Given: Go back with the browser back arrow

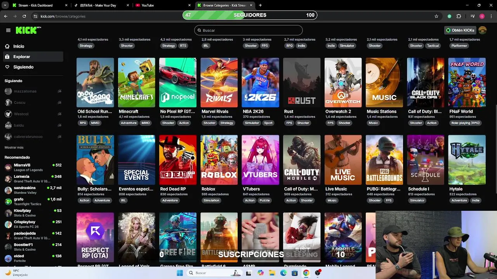Looking at the screenshot, I should [6, 16].
